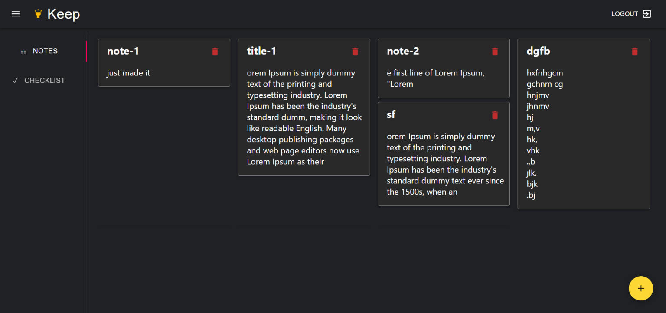Click the line 'hnjmv' in dgfb note
Viewport: 666px width, 313px height.
pos(538,95)
